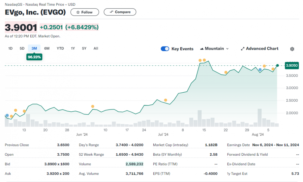The image size is (303, 182).
Task: Show the All time range
Action: pos(96,48)
